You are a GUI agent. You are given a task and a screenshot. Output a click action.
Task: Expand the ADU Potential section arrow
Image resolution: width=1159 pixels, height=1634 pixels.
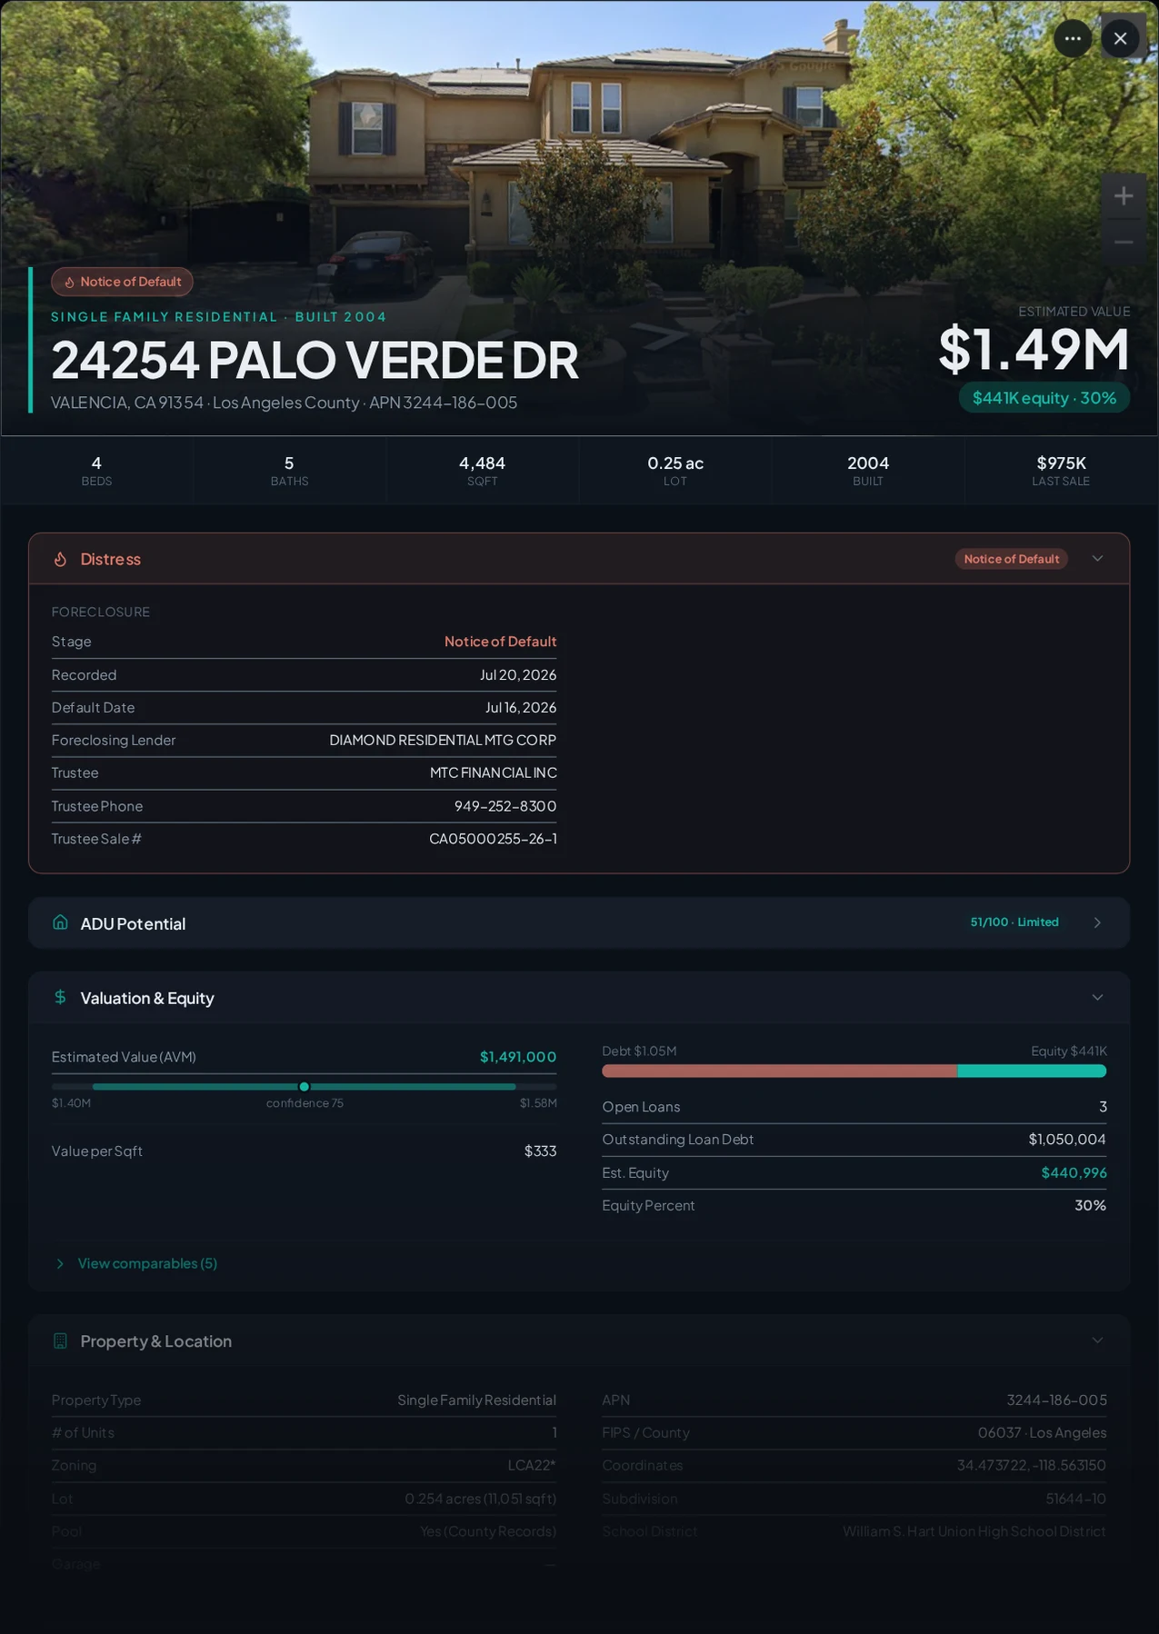tap(1097, 922)
